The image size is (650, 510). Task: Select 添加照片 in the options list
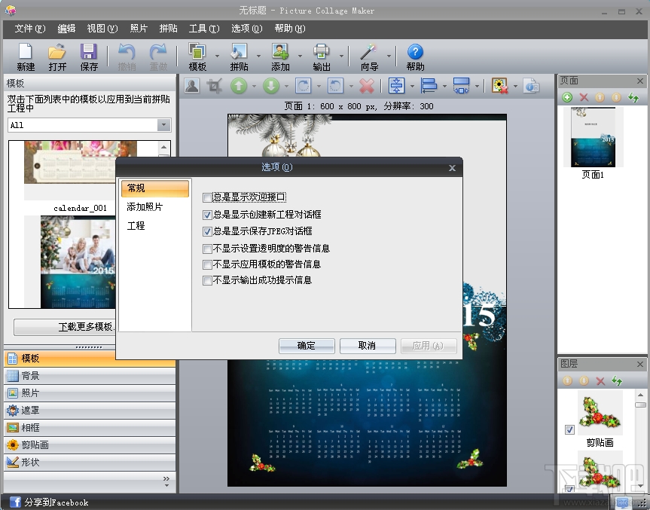coord(145,207)
